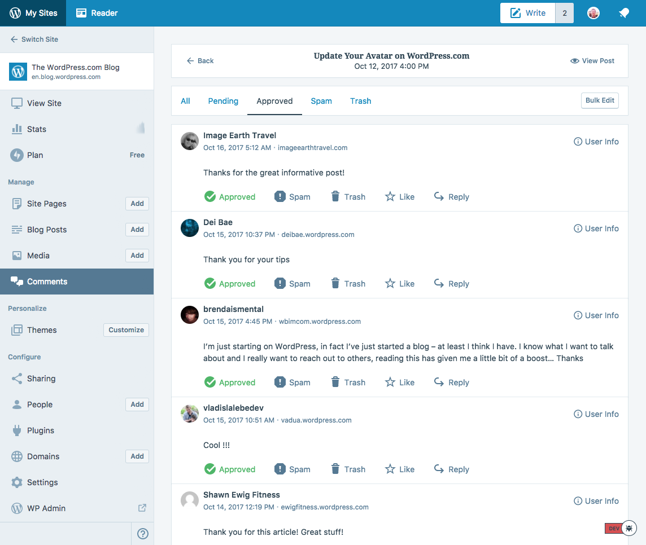646x545 pixels.
Task: Open Settings gear in sidebar
Action: [17, 482]
